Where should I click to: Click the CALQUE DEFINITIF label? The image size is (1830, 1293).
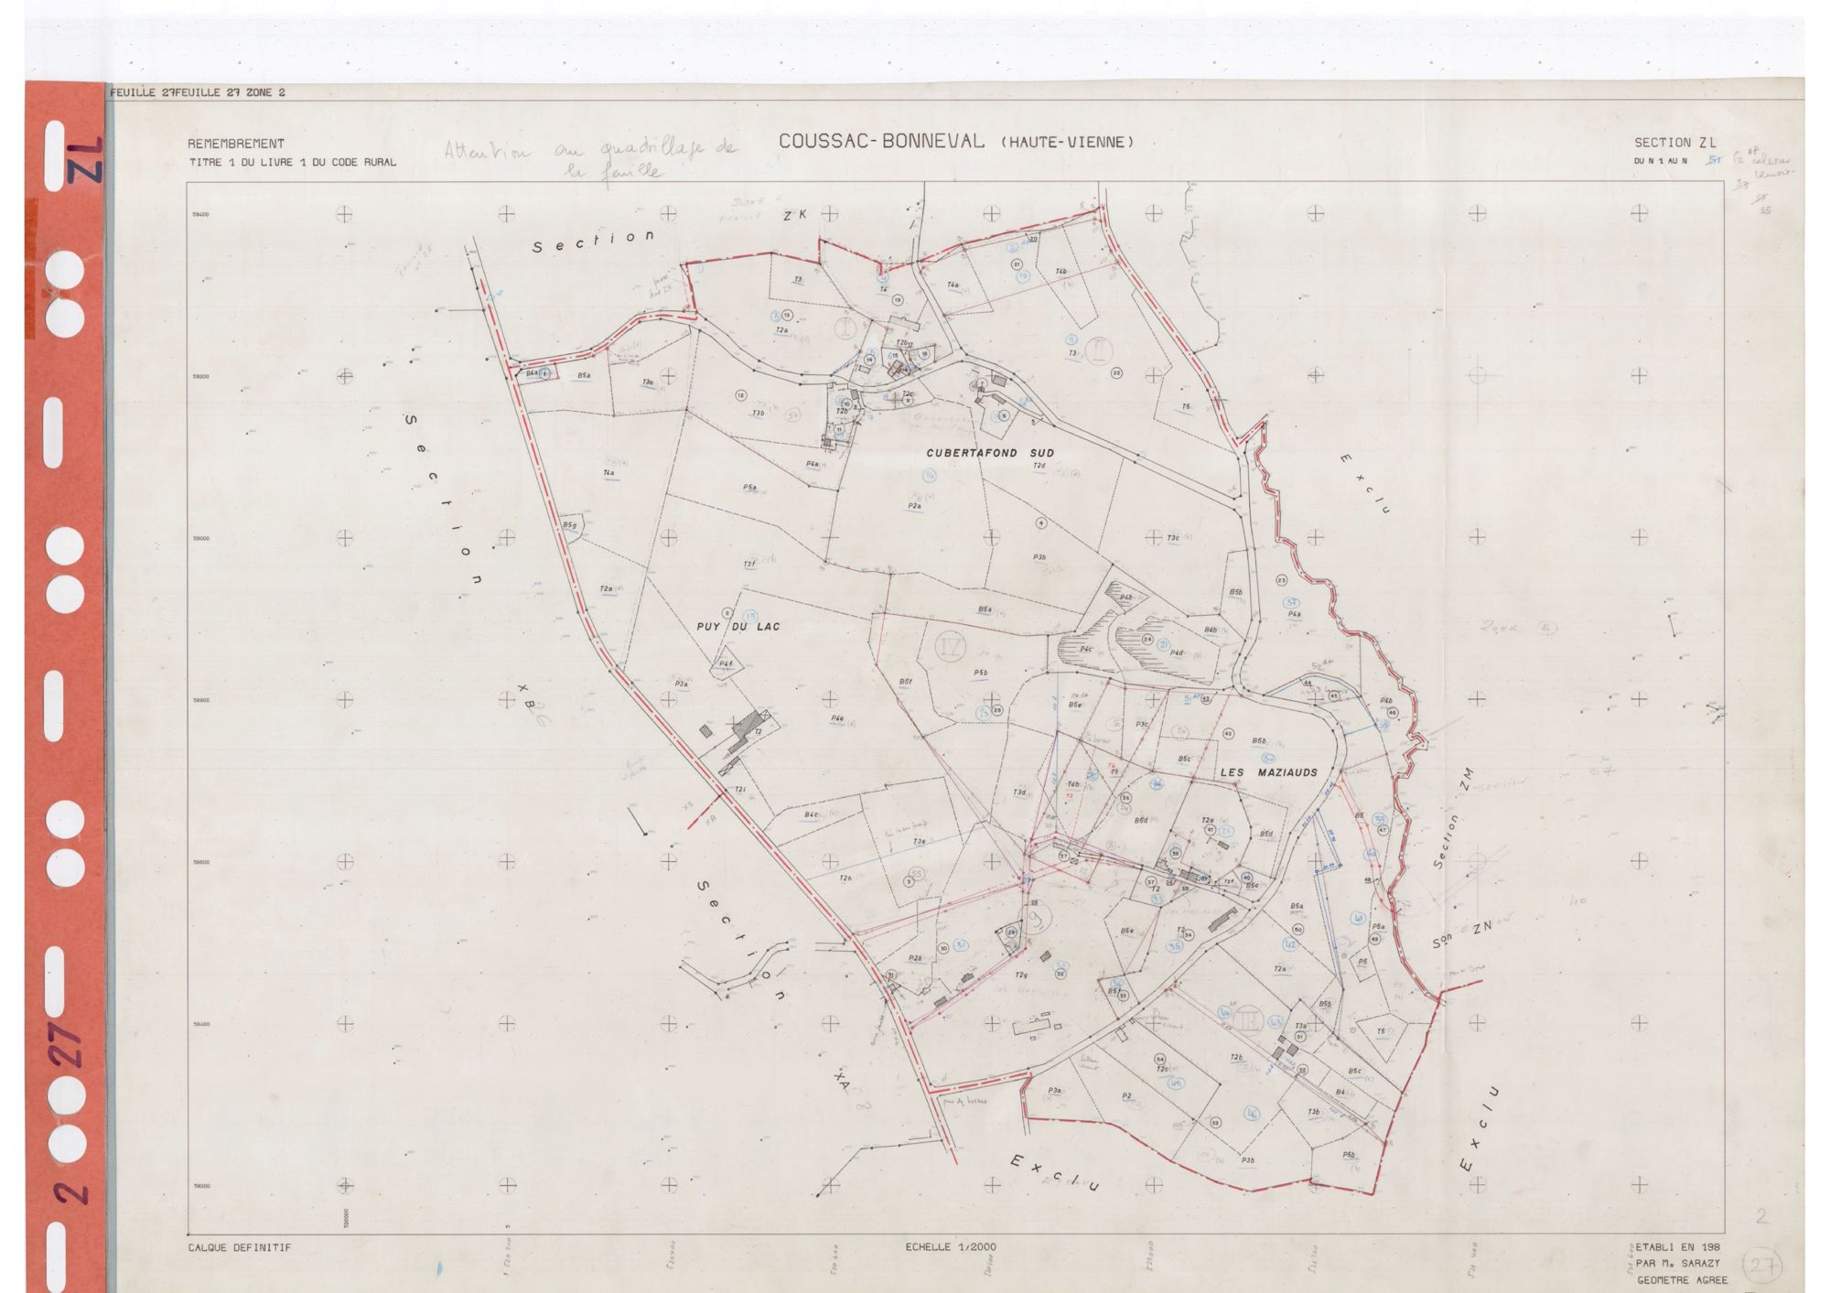click(239, 1247)
